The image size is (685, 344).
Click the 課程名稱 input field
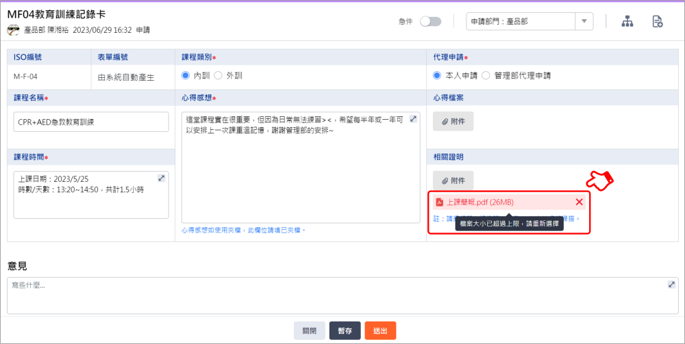(91, 122)
